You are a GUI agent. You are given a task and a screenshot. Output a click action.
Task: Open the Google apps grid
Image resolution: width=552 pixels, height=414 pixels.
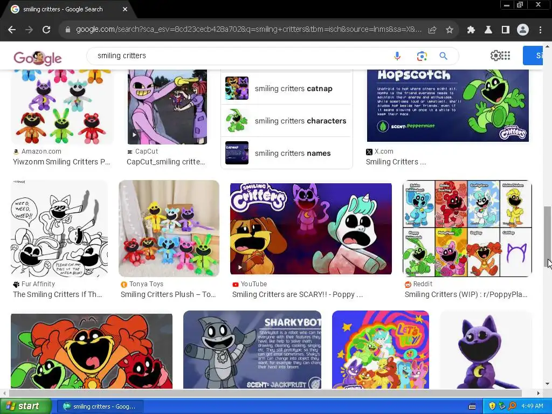coord(506,56)
